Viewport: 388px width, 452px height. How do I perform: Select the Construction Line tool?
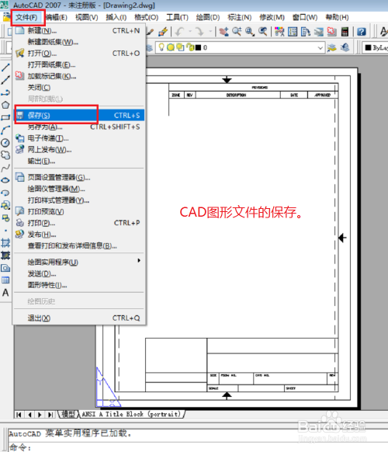[x=5, y=80]
